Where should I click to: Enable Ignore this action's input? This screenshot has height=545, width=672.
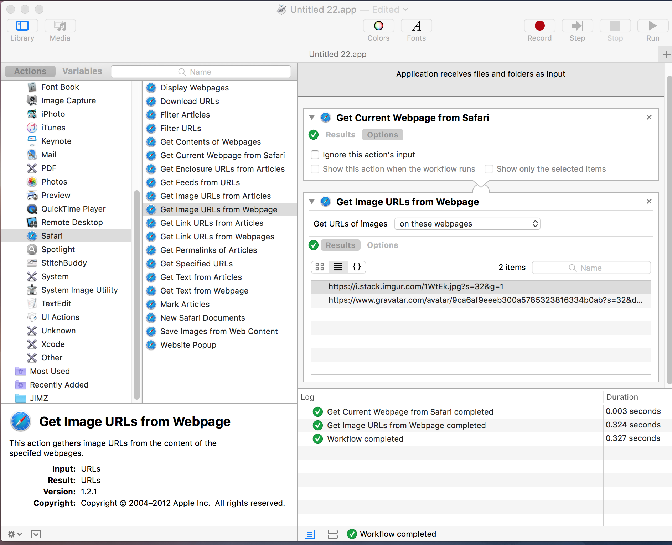click(315, 155)
